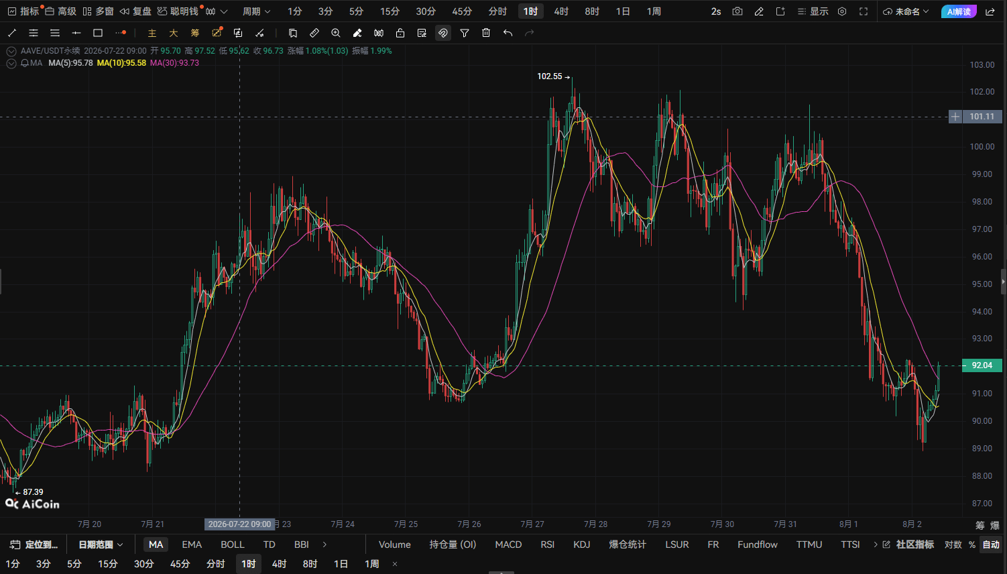Open the note-with-plus icon in top bar
This screenshot has width=1007, height=574.
(780, 11)
